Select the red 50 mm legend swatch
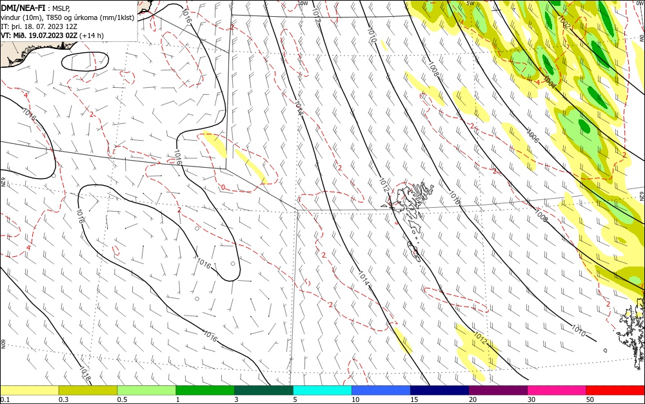Viewport: 645px width, 404px height. (615, 390)
